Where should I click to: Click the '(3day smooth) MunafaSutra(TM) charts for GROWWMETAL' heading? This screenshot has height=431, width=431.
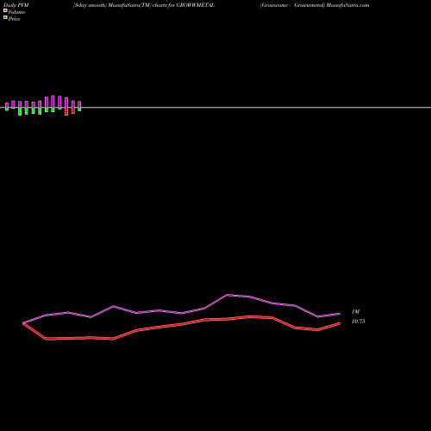144,5
